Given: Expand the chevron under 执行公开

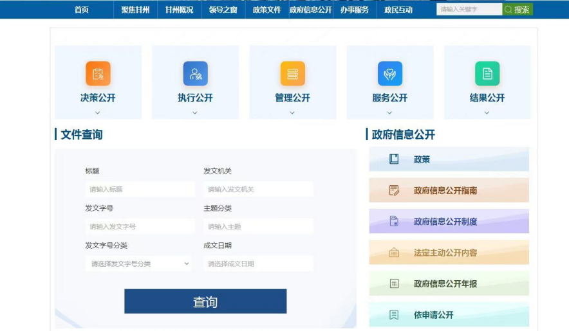Looking at the screenshot, I should tap(195, 112).
